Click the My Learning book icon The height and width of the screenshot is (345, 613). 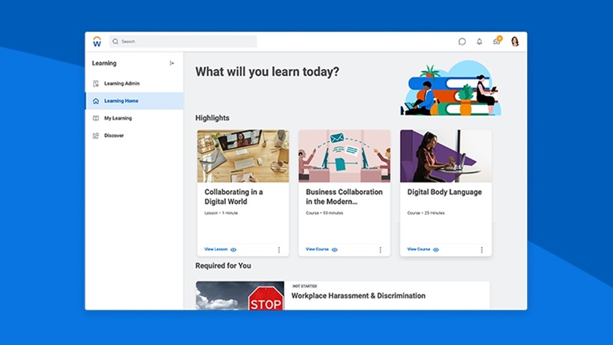[96, 118]
